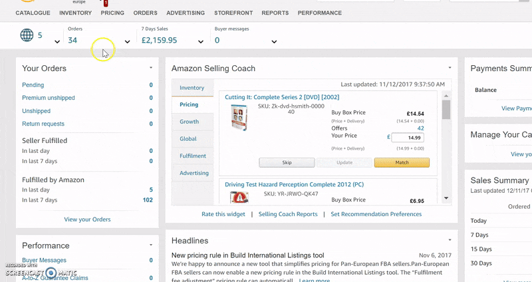
Task: Switch to the Global coach tab
Action: 192,139
